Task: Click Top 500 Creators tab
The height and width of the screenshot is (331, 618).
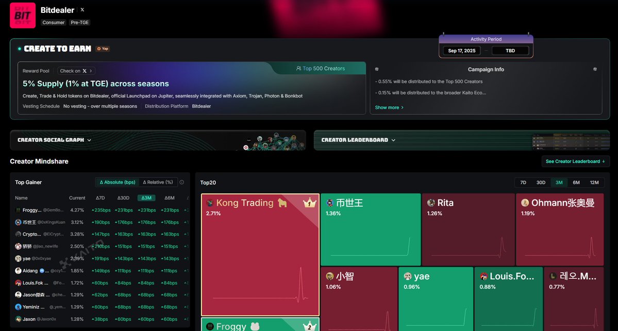Action: pos(320,69)
